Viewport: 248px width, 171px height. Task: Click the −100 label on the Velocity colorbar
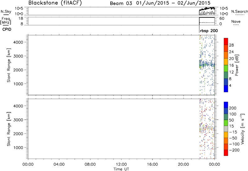pyautogui.click(x=234, y=144)
